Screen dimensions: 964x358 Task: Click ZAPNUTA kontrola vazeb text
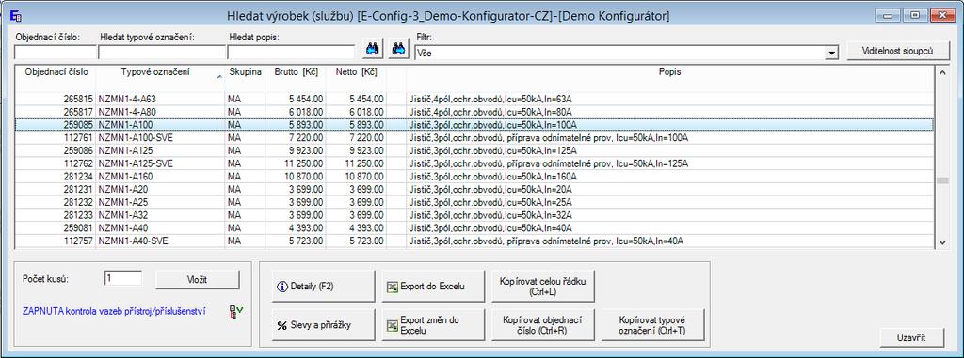click(114, 312)
